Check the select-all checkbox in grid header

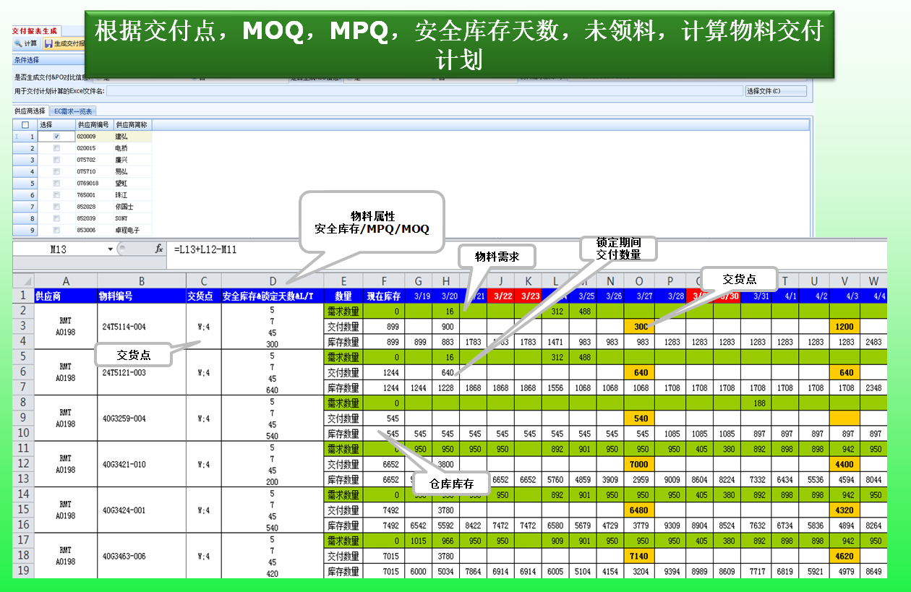25,125
